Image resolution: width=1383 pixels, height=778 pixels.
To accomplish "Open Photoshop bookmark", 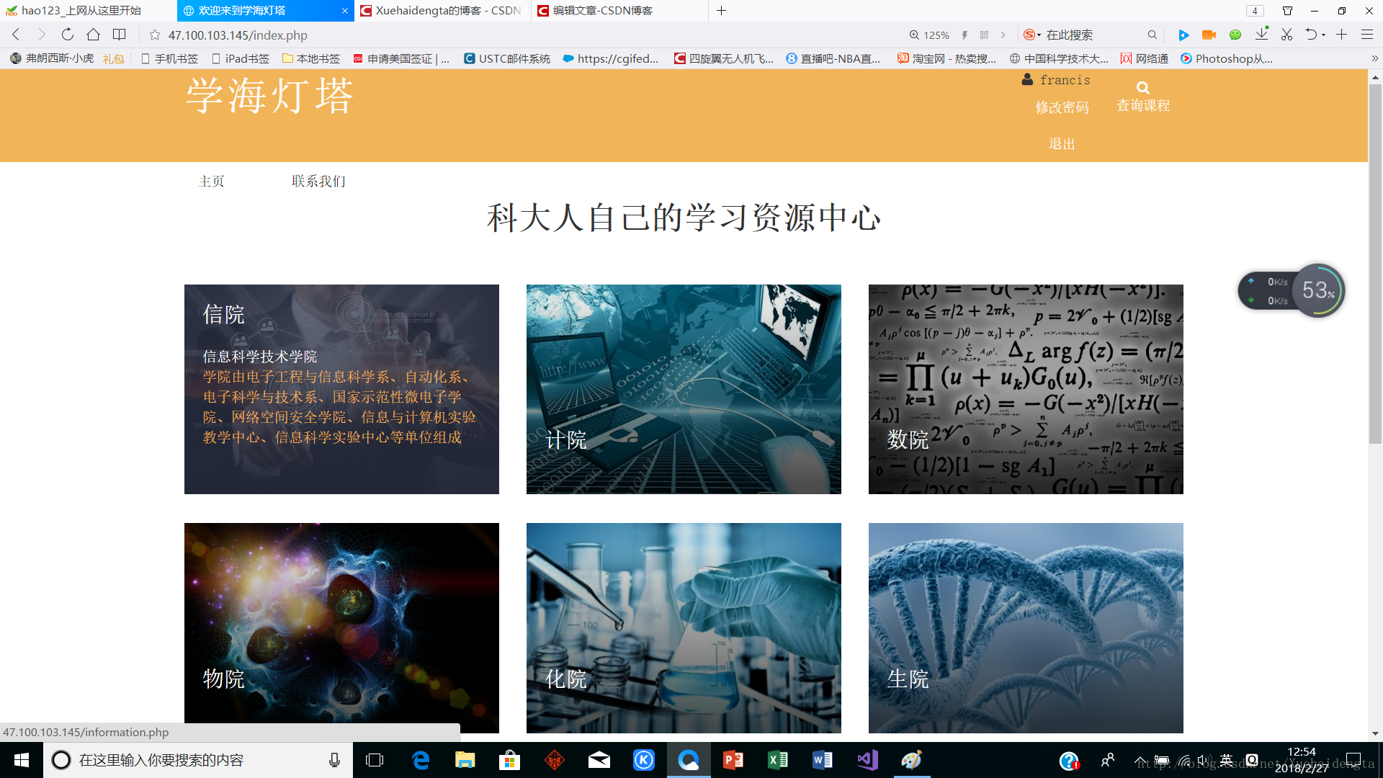I will pos(1227,58).
